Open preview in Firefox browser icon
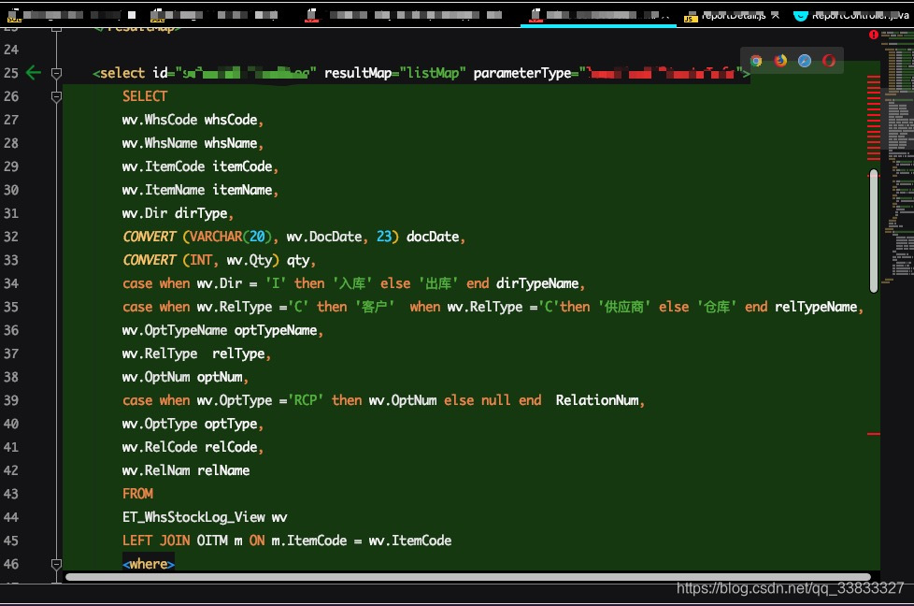914x606 pixels. (x=780, y=61)
